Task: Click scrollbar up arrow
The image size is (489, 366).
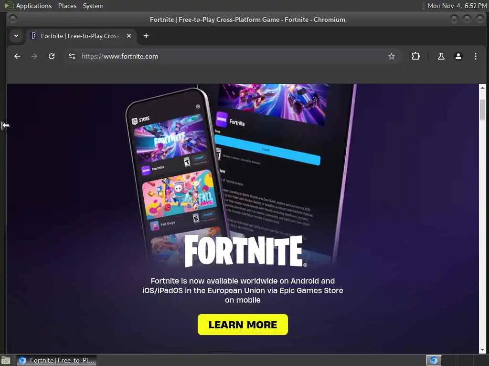Action: 482,88
